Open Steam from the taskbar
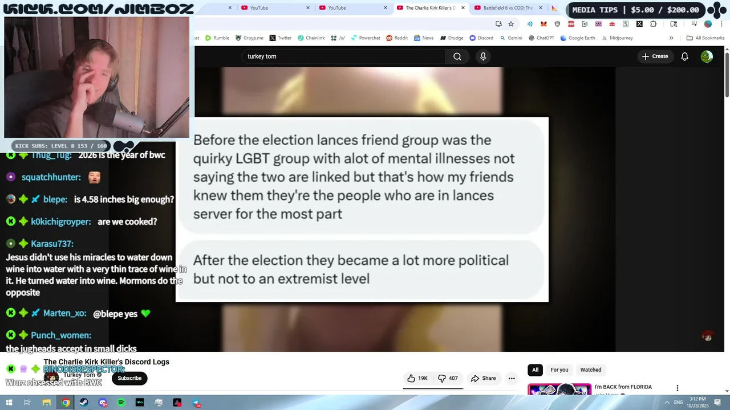This screenshot has width=730, height=410. tap(84, 403)
